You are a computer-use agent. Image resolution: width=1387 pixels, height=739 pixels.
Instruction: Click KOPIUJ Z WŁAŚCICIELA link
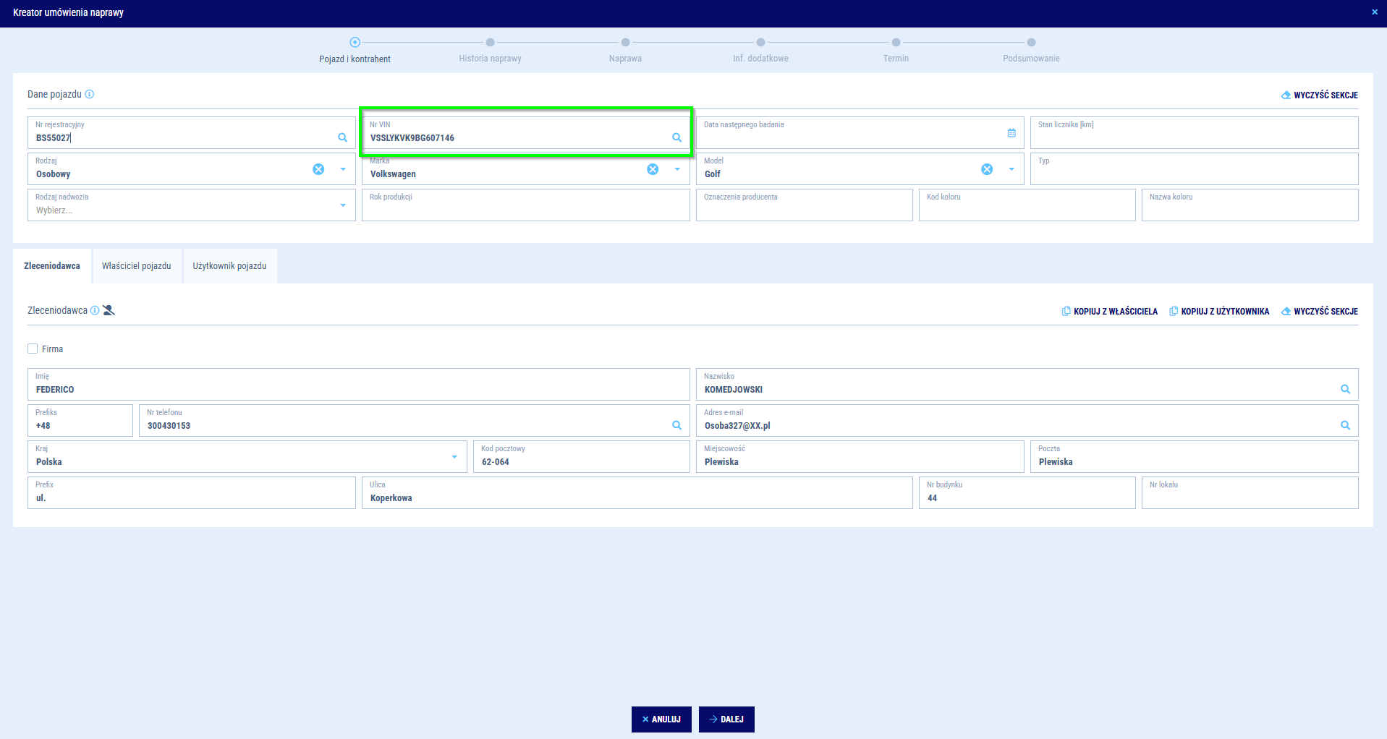click(x=1110, y=312)
